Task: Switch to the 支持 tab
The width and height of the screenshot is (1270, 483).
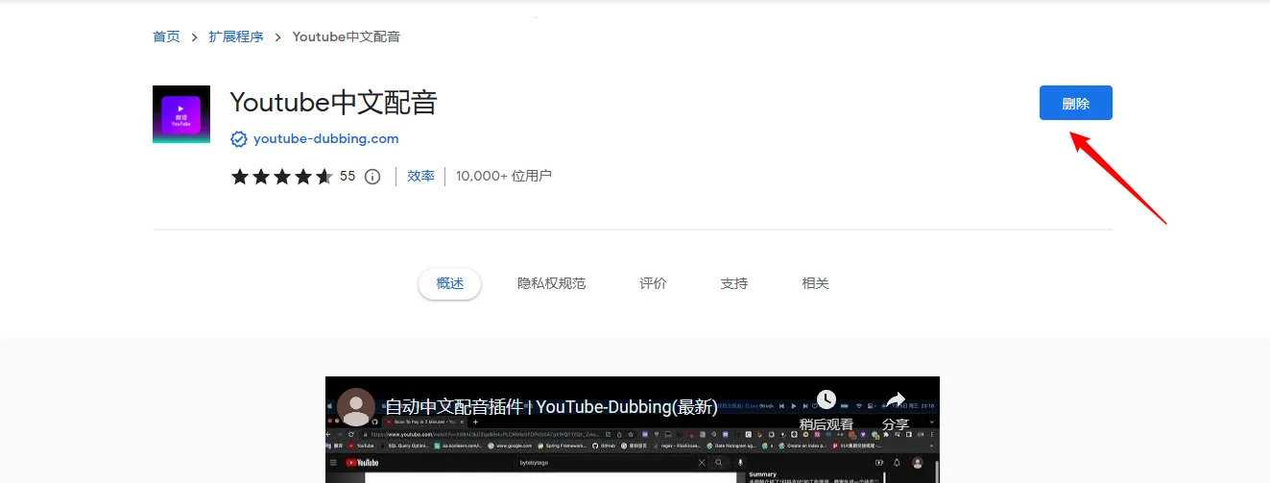Action: point(733,283)
